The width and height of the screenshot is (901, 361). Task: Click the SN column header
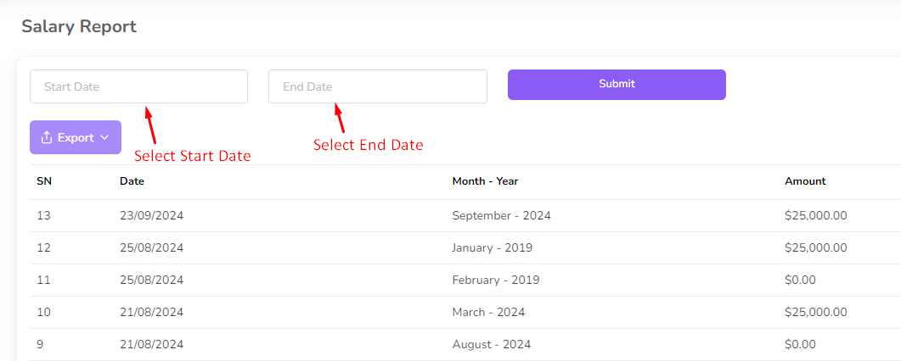[44, 181]
